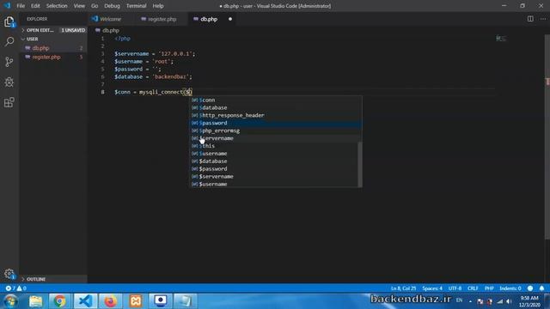Open the View menu
The height and width of the screenshot is (309, 550).
[x=79, y=6]
